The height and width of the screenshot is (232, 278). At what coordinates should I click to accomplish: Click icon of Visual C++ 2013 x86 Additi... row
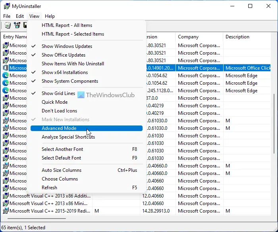[6, 196]
